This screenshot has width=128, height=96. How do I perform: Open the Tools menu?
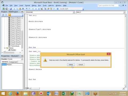tap(45, 6)
